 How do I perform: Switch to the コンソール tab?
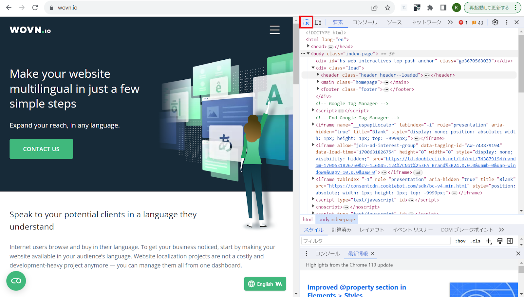pos(365,22)
